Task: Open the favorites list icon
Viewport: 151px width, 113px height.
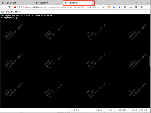Action: 131,7
